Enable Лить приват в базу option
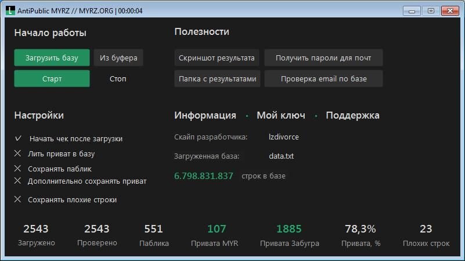The width and height of the screenshot is (465, 261). (x=18, y=153)
